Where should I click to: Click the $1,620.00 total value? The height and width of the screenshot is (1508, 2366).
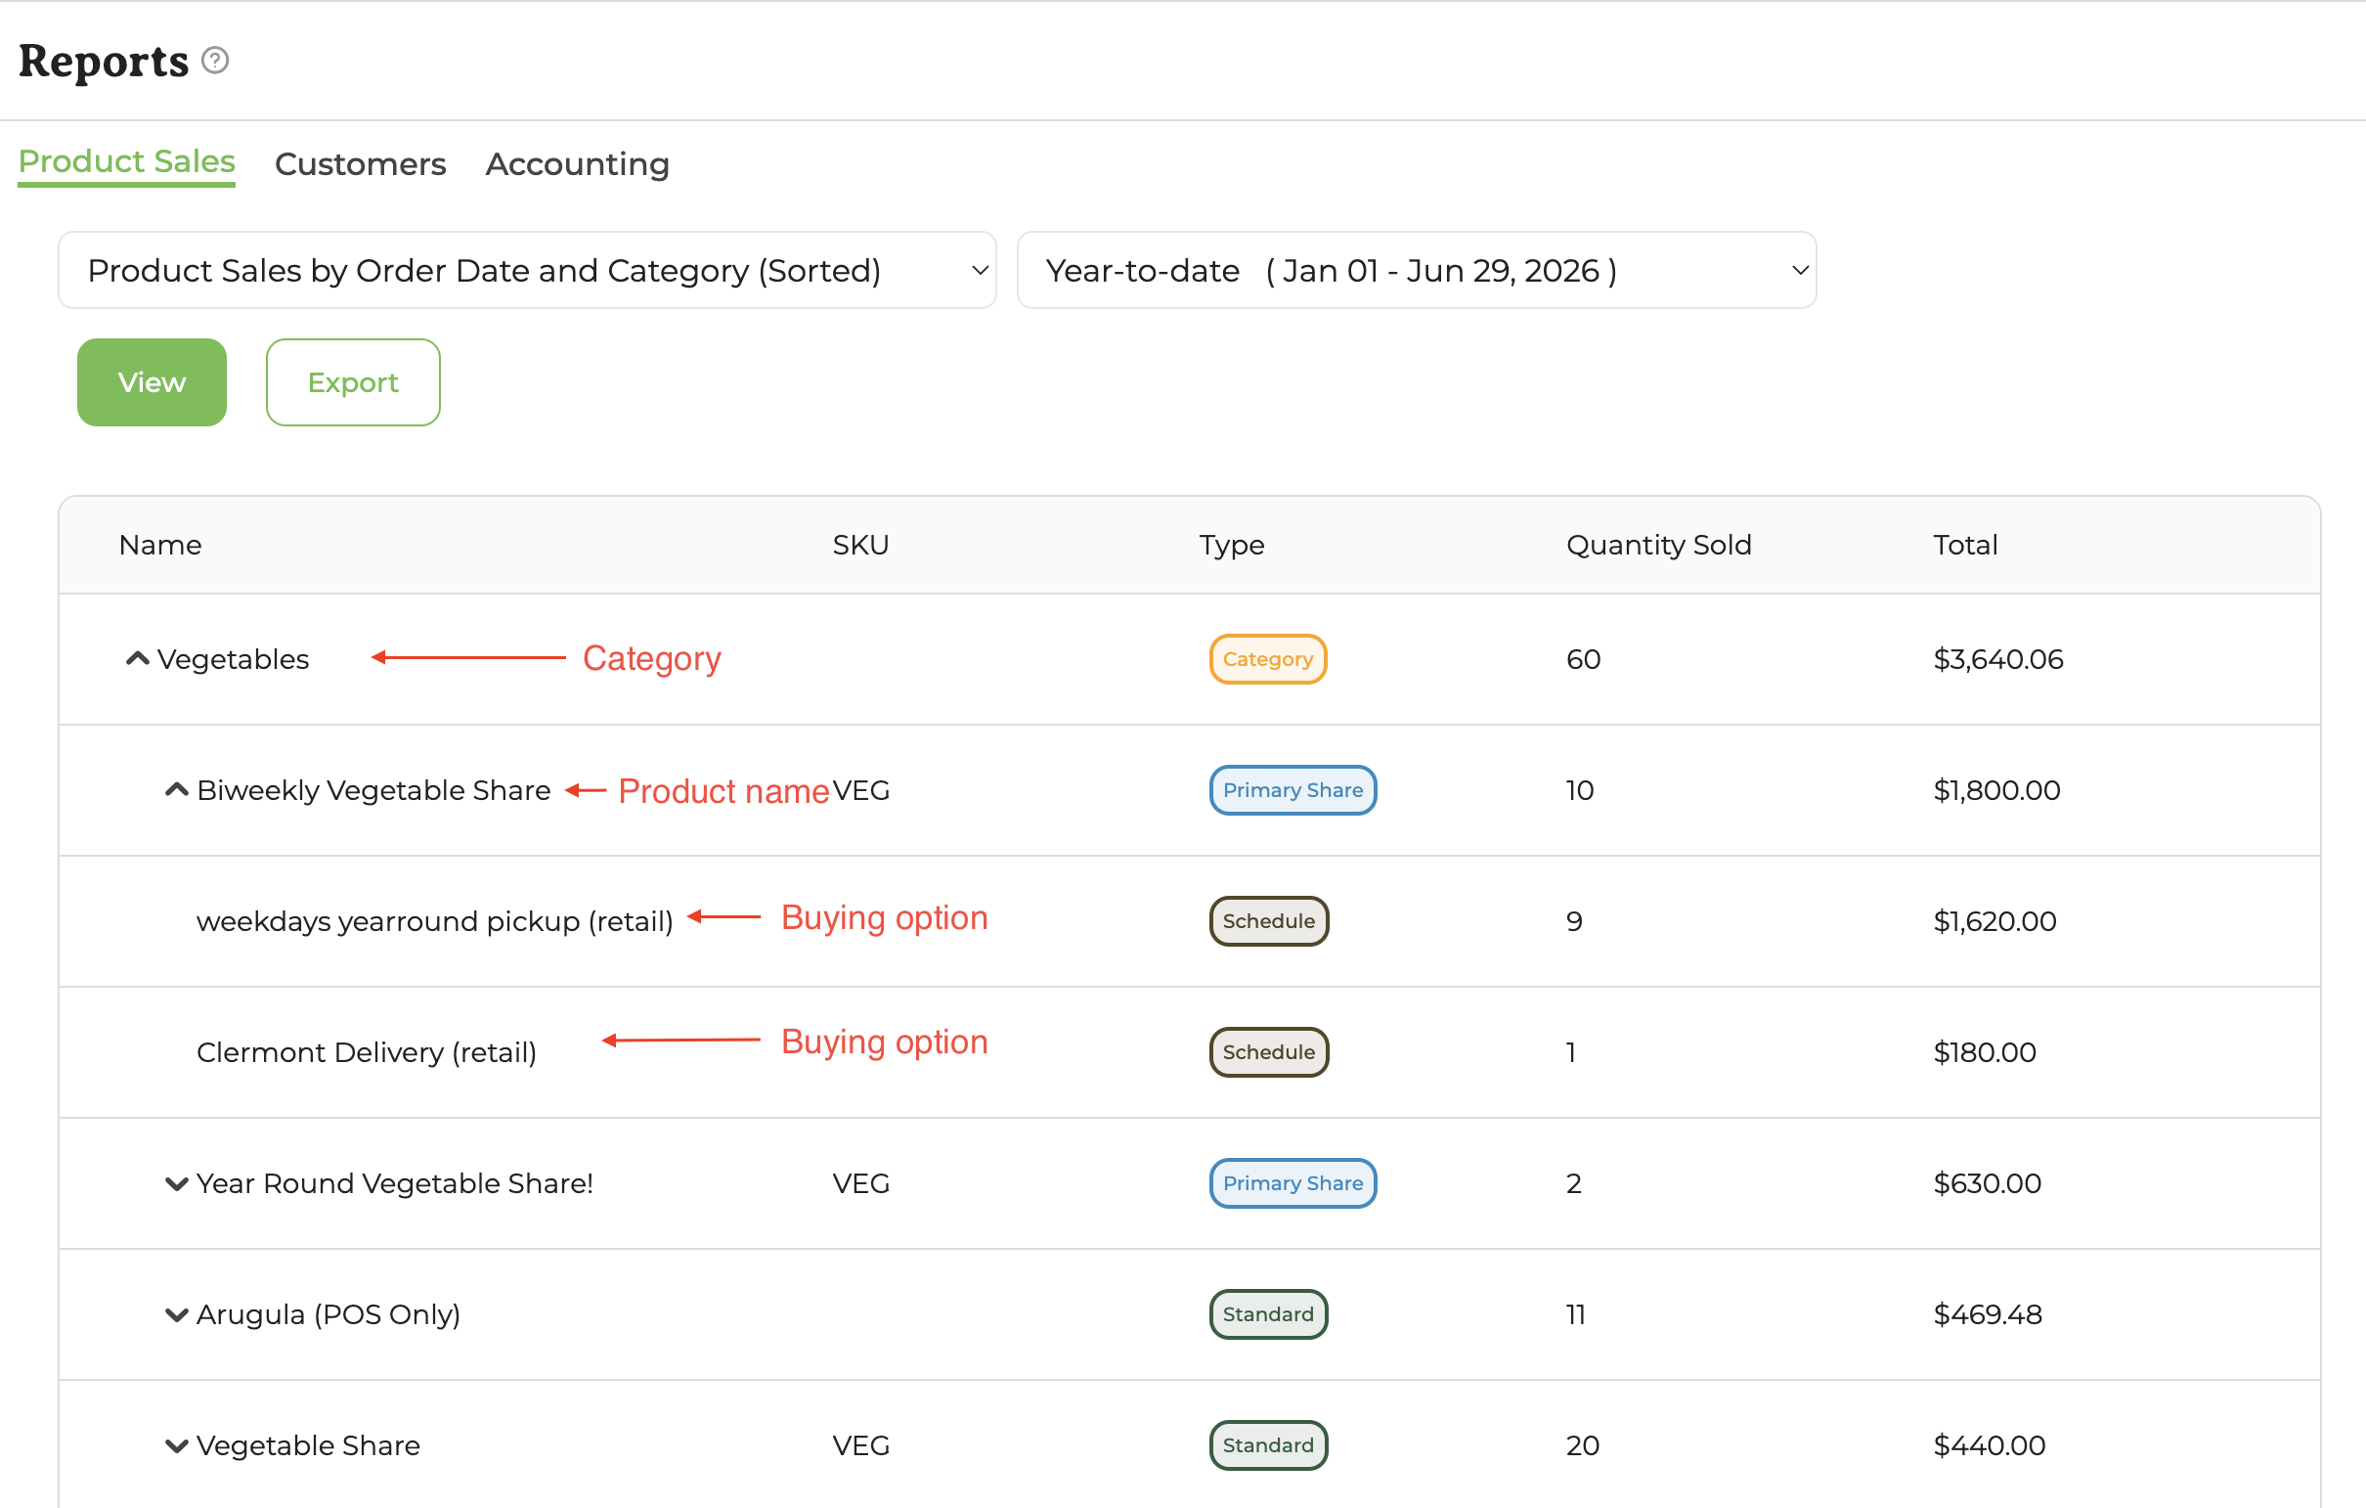coord(1994,921)
